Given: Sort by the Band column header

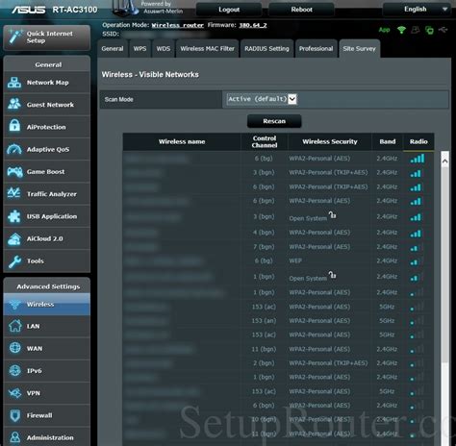Looking at the screenshot, I should point(388,141).
